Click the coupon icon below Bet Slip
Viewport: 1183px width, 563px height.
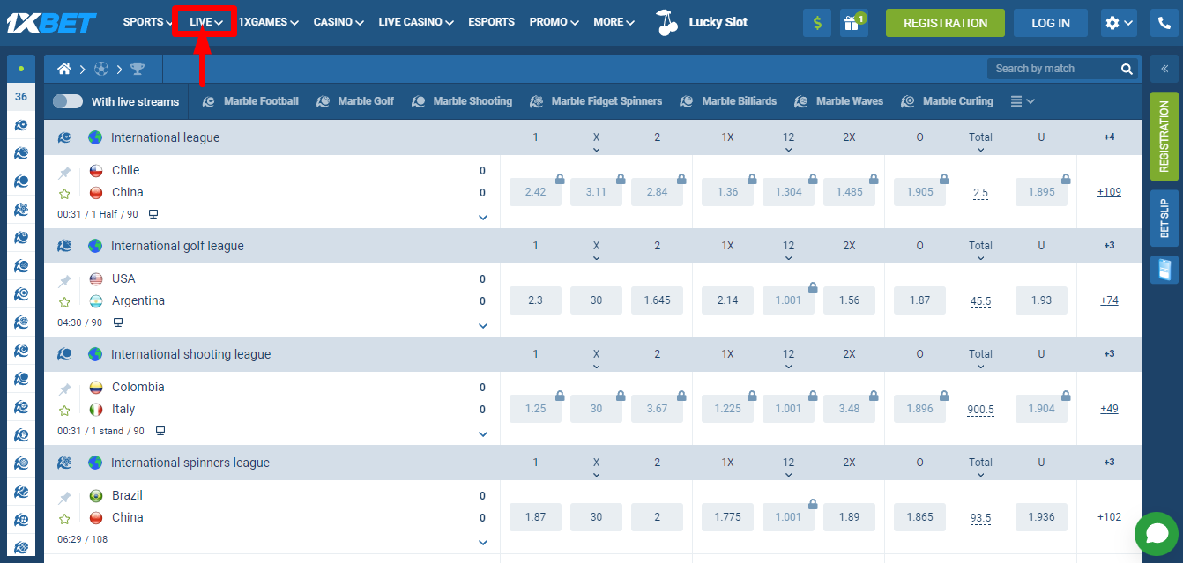click(x=1164, y=270)
